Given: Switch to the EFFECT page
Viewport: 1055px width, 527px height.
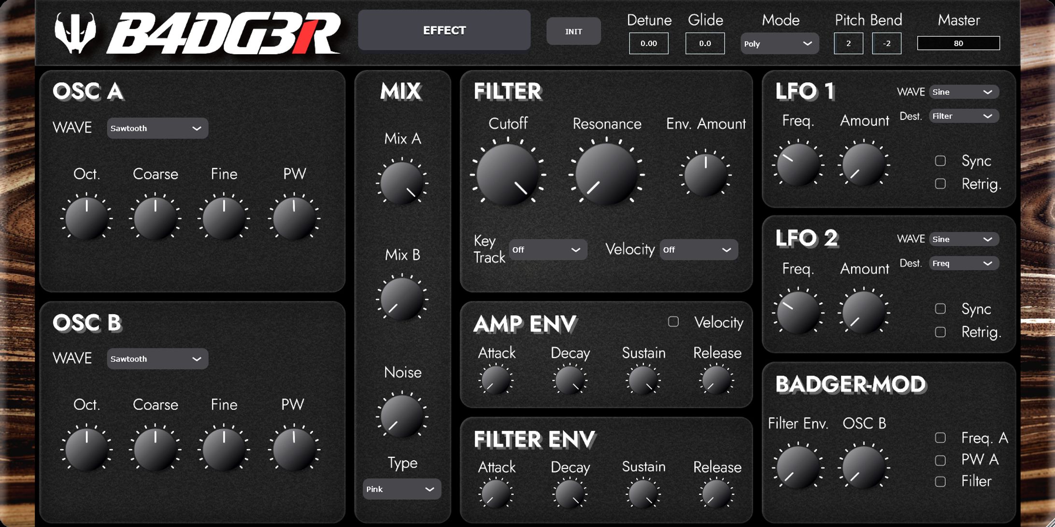Looking at the screenshot, I should [x=444, y=30].
